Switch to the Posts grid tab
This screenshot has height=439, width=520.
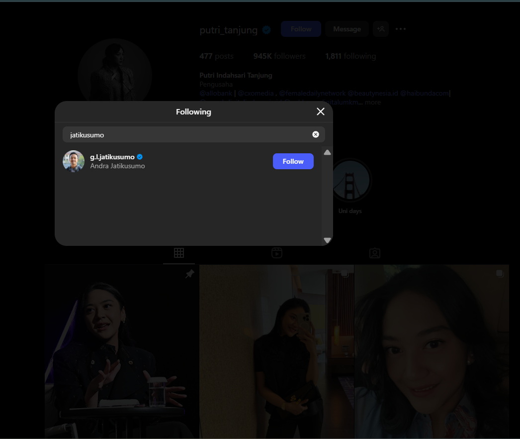click(x=179, y=253)
